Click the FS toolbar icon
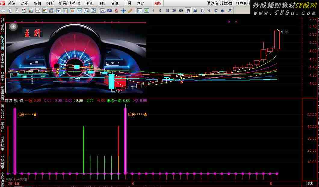Viewport: 319px width, 187px height. [139, 11]
